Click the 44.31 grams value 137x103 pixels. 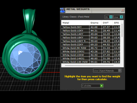tap(94, 31)
